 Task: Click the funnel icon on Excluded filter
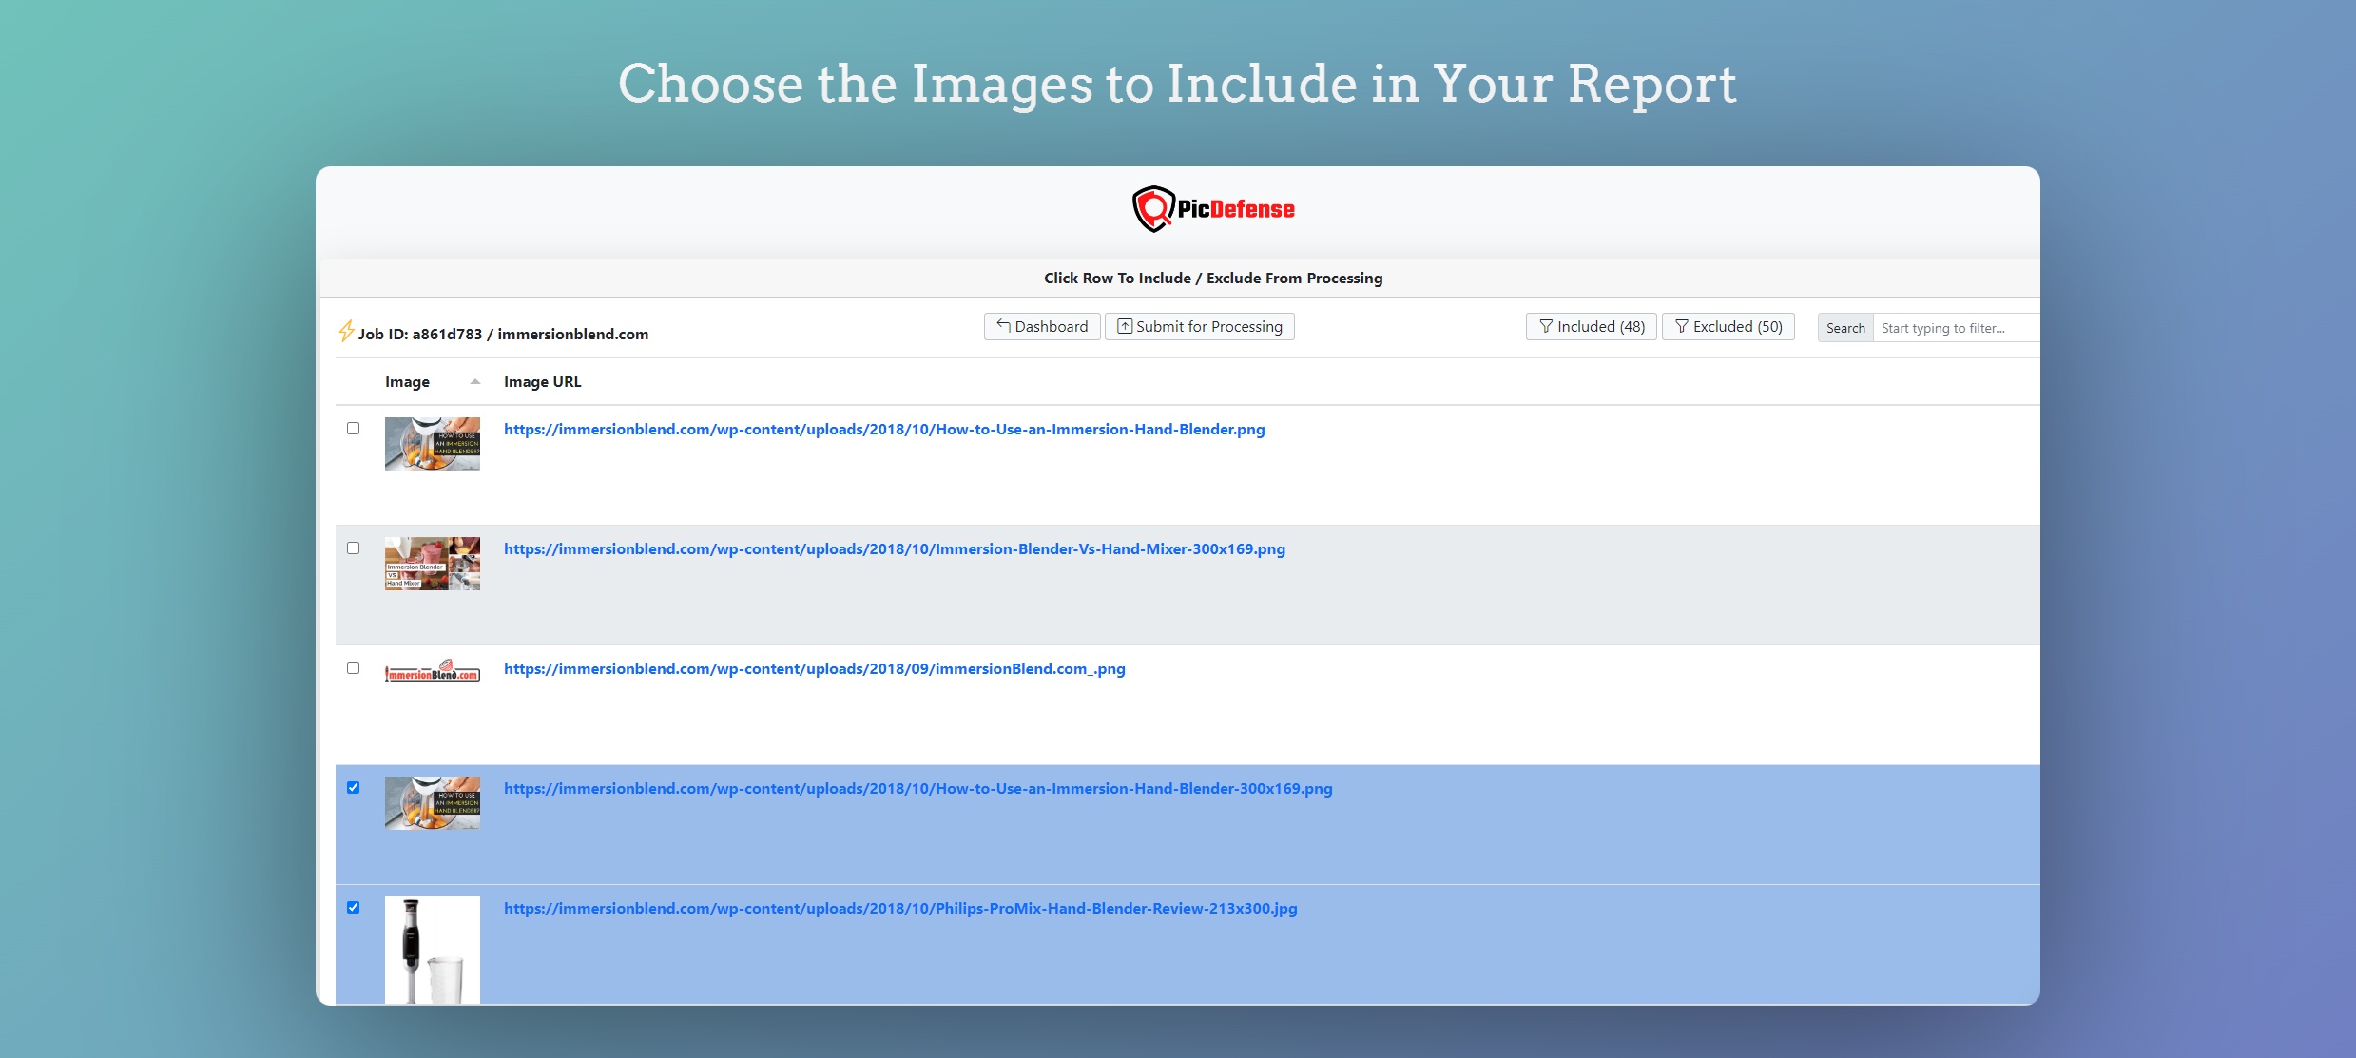click(1681, 326)
